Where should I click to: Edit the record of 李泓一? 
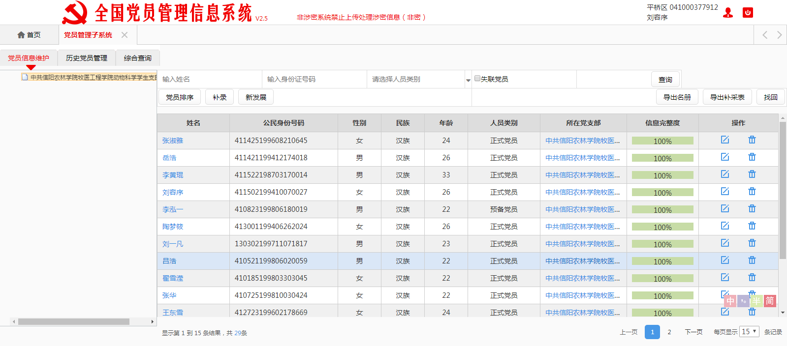coord(725,208)
